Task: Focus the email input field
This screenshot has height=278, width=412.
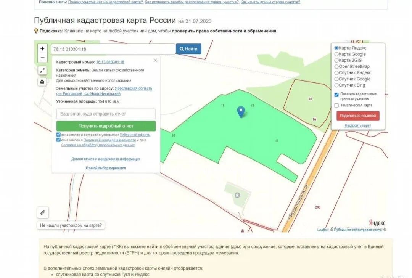Action: click(x=106, y=114)
